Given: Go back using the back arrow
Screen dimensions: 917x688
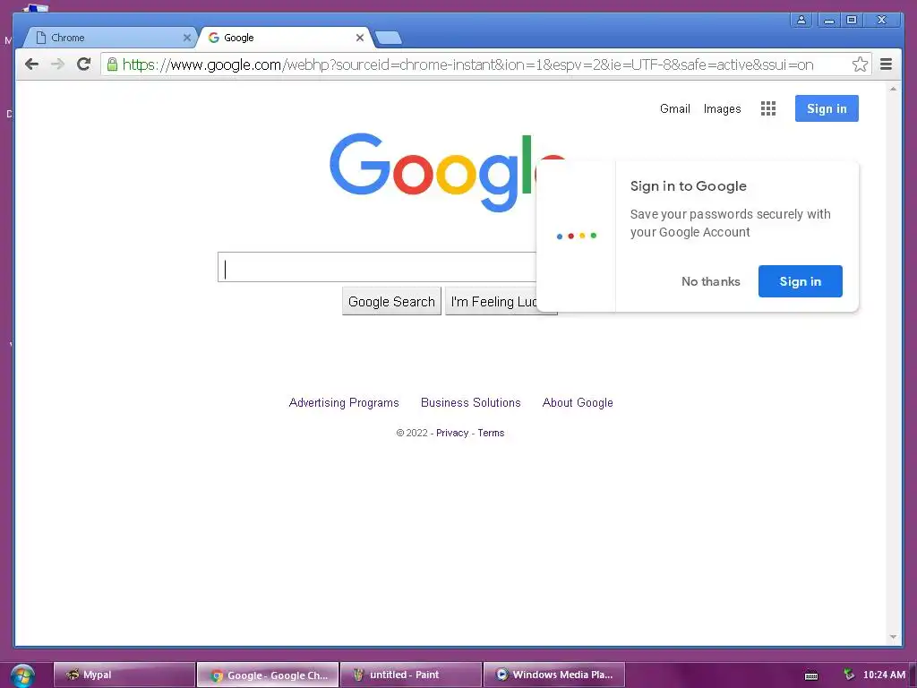Looking at the screenshot, I should [31, 64].
